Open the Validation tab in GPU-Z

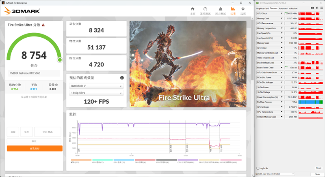(293, 9)
